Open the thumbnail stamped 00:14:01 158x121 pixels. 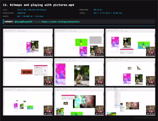click(28, 102)
